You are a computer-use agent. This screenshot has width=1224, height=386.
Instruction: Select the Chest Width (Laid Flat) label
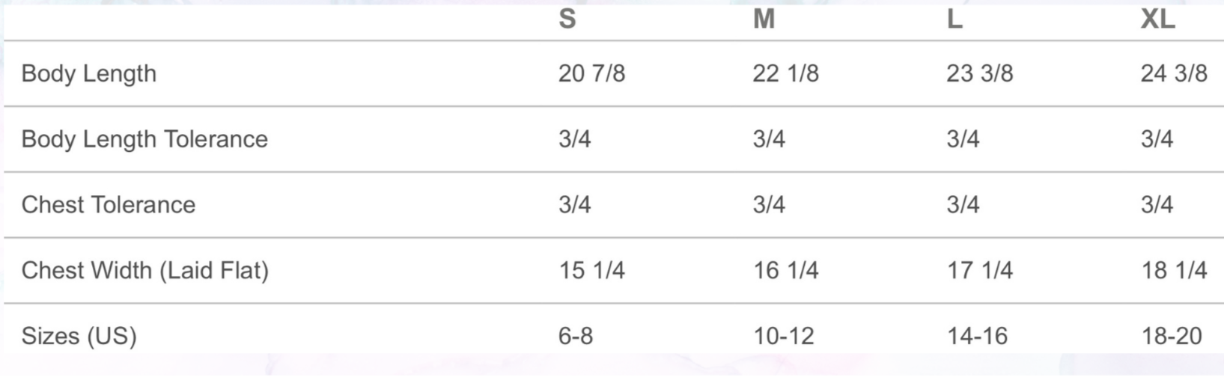(x=145, y=270)
